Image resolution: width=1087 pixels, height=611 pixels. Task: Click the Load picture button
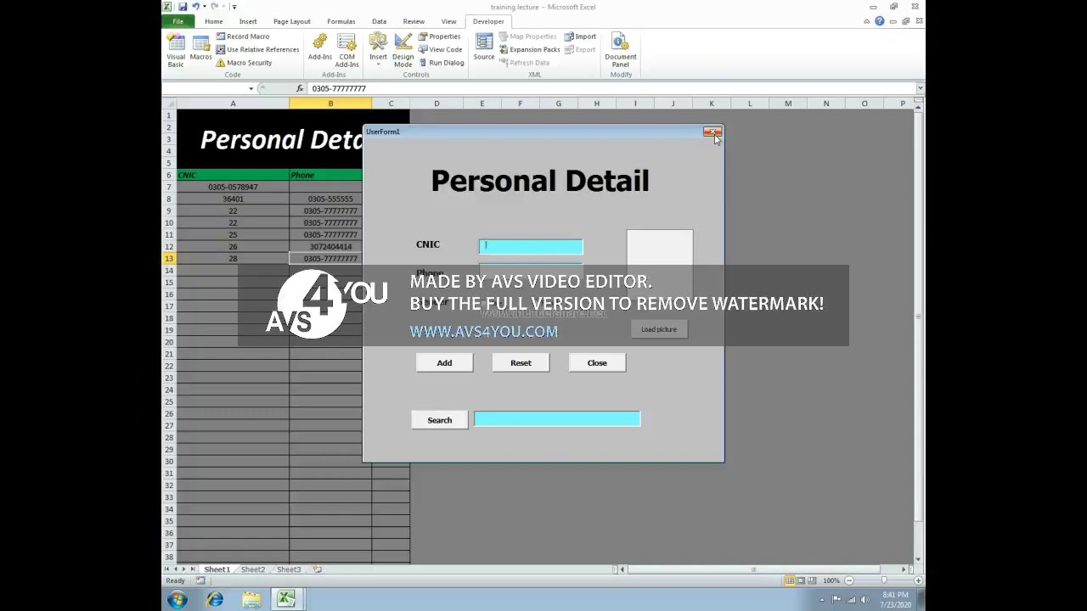tap(659, 329)
